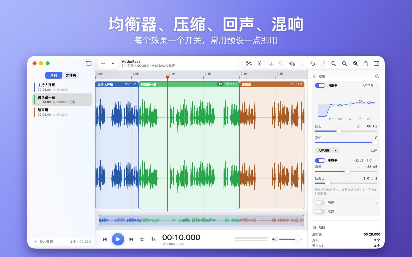Enable the 混响 switch

tap(320, 212)
